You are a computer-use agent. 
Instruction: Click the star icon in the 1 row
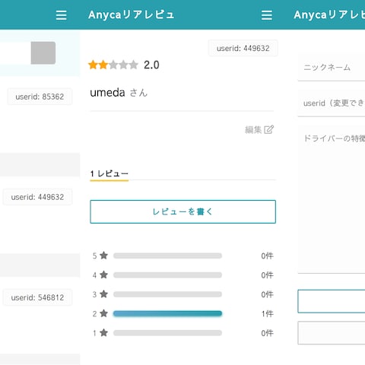[x=103, y=332]
